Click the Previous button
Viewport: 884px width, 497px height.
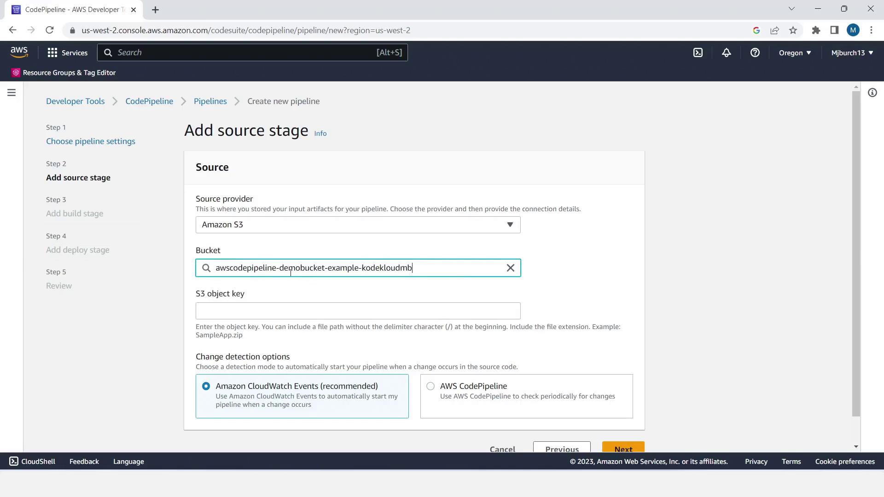(x=562, y=447)
